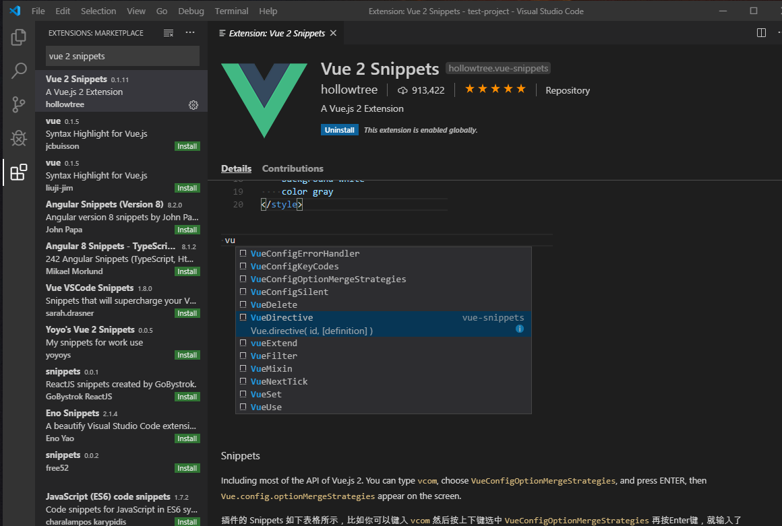The height and width of the screenshot is (526, 782).
Task: Click VueDelete suggestion
Action: tap(383, 305)
